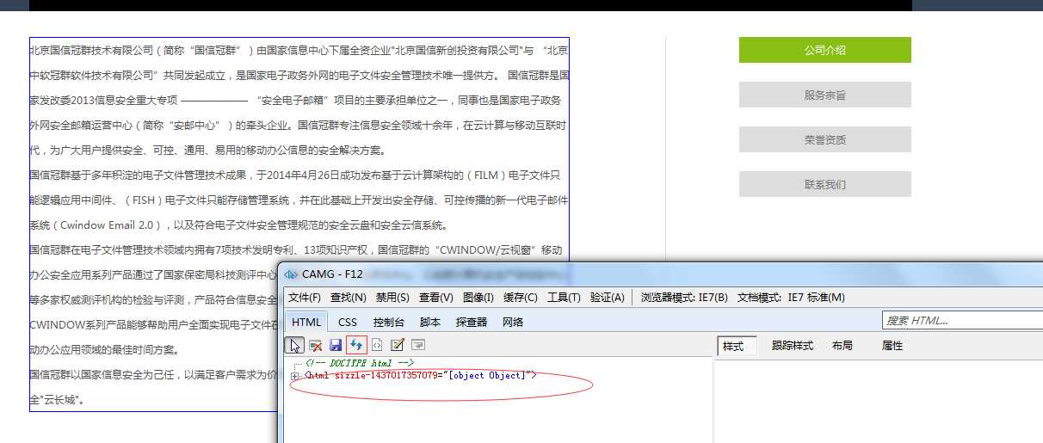Click the refresh icon in F12 toolbar
The height and width of the screenshot is (443, 1043).
coord(356,345)
